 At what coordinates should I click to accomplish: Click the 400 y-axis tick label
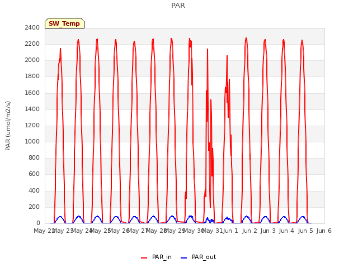click(x=34, y=190)
